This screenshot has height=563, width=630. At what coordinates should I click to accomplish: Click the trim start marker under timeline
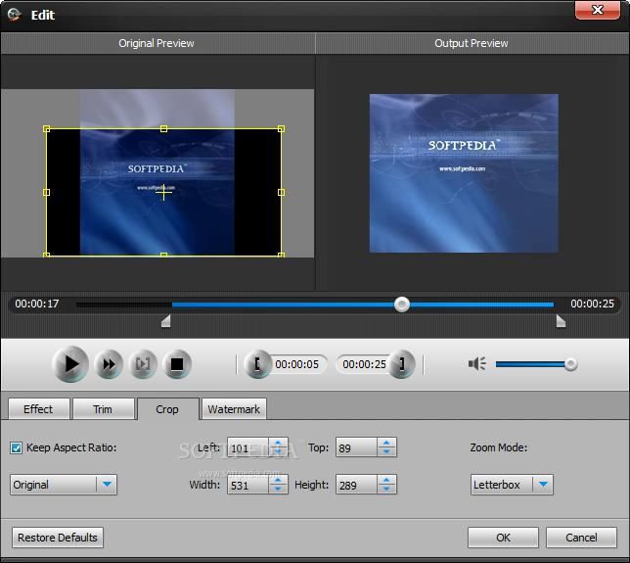[x=166, y=321]
